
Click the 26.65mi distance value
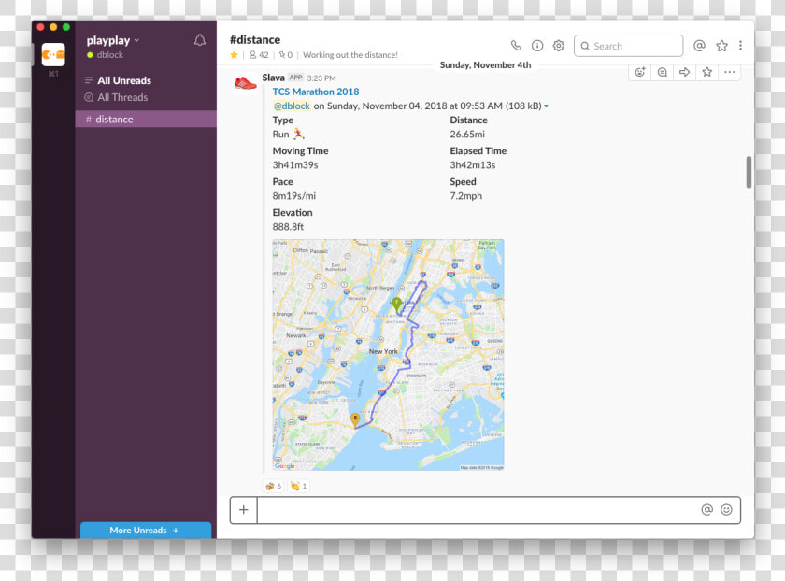tap(467, 135)
